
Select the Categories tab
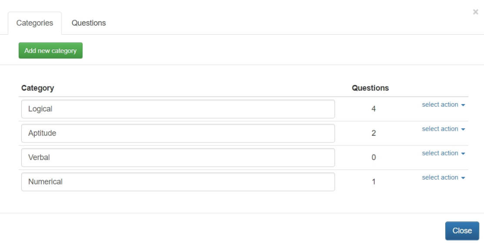point(35,23)
